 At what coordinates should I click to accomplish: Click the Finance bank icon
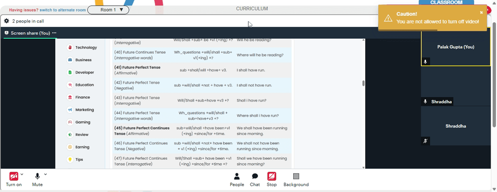click(70, 97)
